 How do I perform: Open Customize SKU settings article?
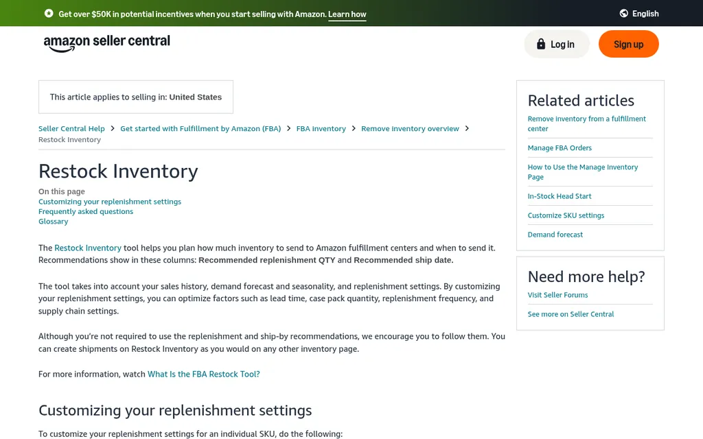pos(566,215)
